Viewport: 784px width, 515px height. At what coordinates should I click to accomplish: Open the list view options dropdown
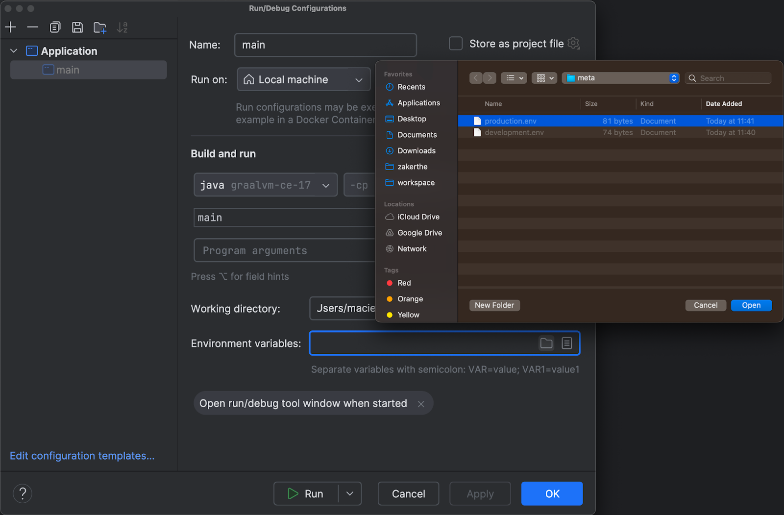(x=514, y=78)
